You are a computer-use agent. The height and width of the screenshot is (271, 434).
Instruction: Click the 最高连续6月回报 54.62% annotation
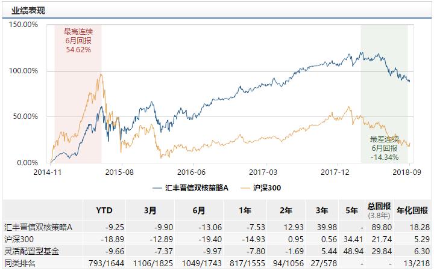78,41
